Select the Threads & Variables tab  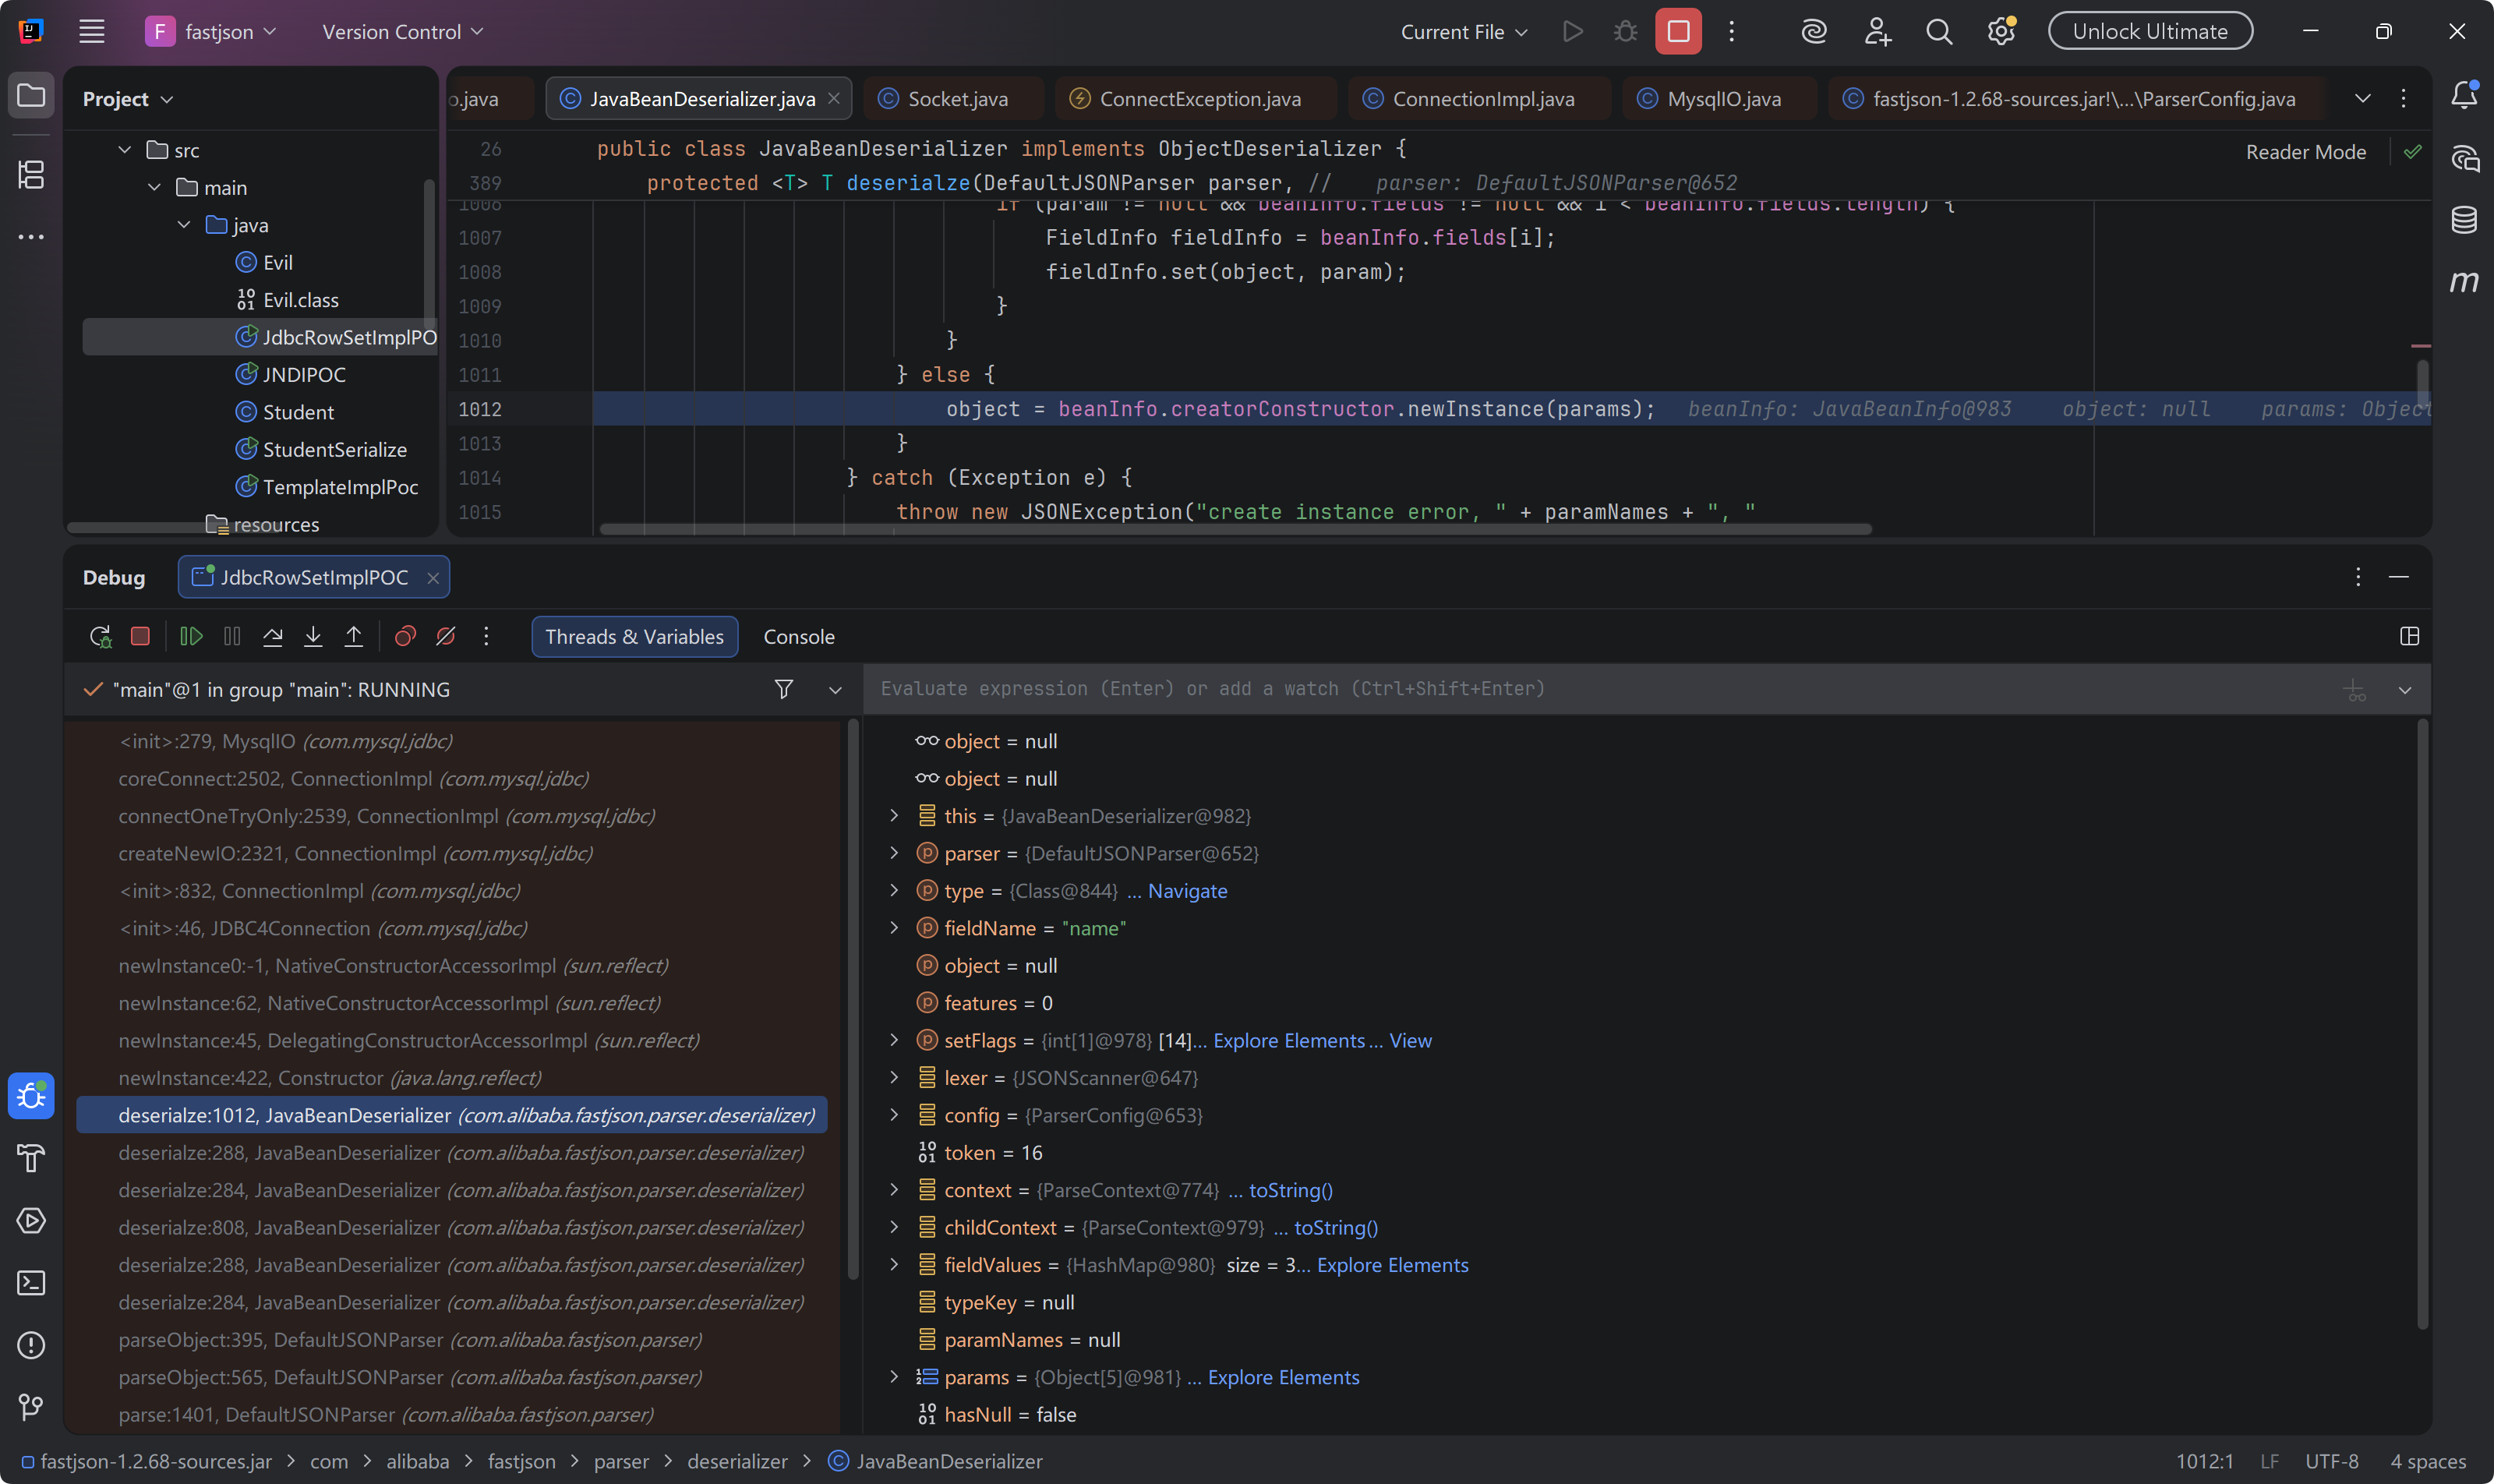tap(635, 637)
